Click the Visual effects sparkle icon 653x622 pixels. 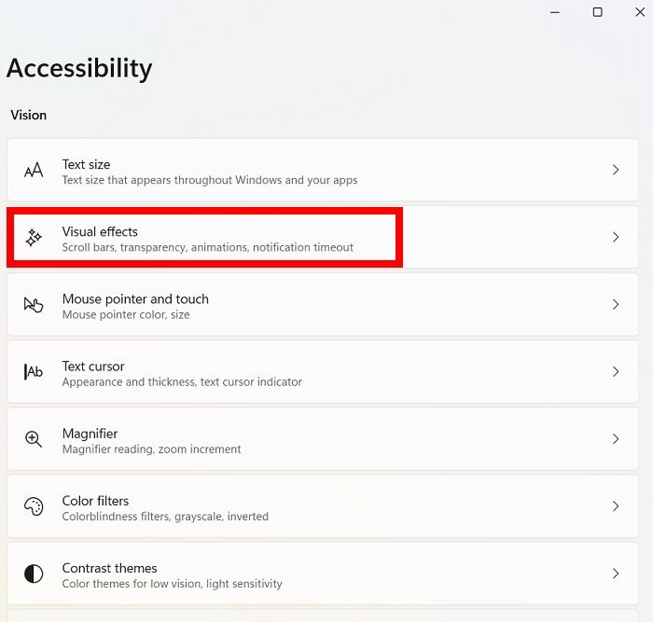(x=34, y=237)
